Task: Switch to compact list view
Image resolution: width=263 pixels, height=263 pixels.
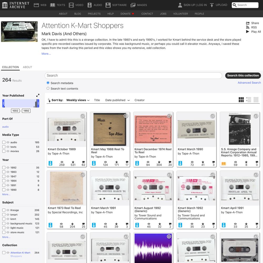Action: click(256, 100)
